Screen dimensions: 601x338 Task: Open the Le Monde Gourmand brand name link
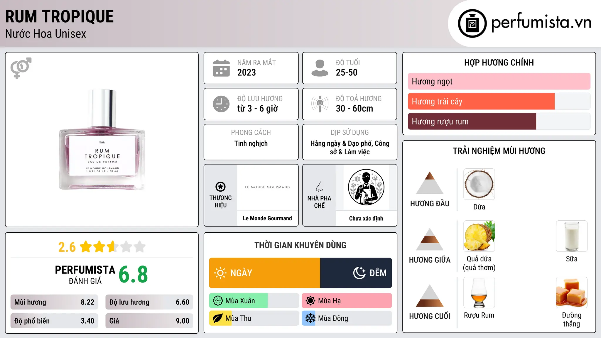pyautogui.click(x=267, y=218)
